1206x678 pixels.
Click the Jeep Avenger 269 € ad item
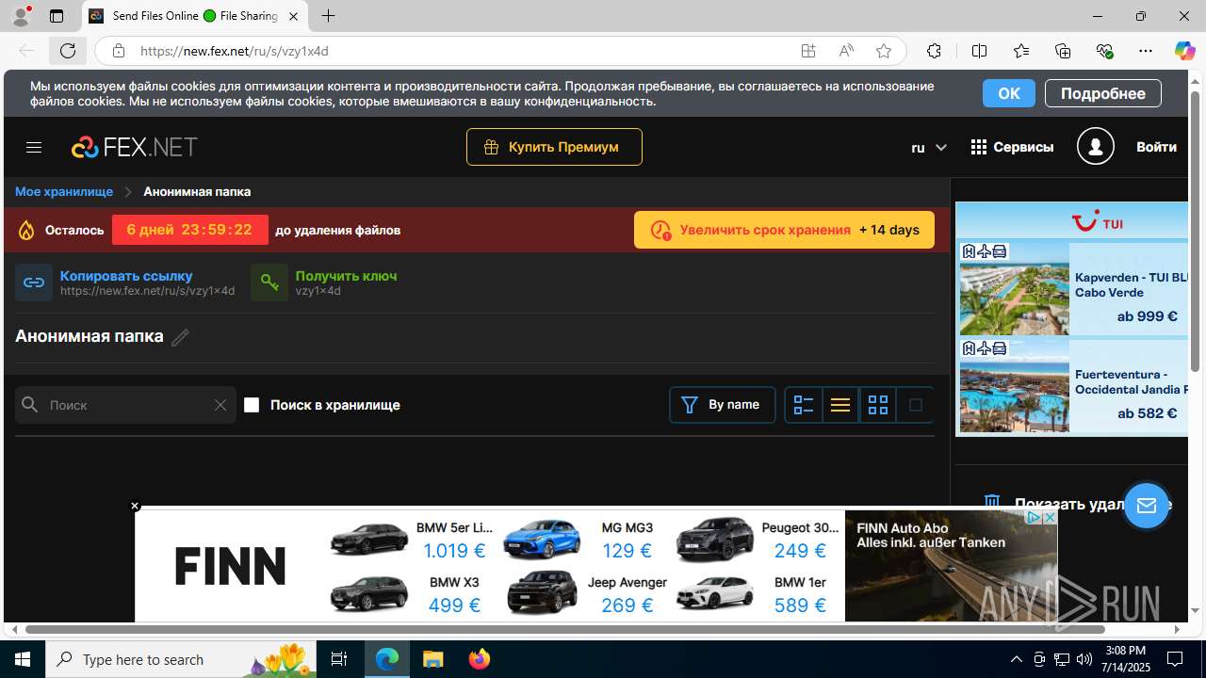(x=586, y=594)
